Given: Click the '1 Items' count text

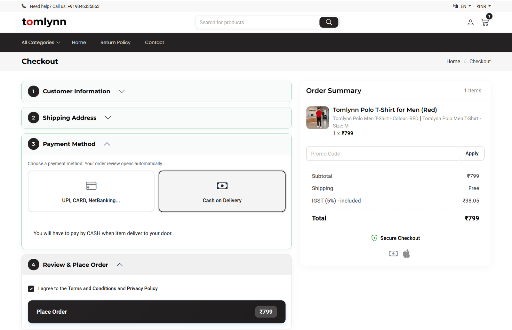Looking at the screenshot, I should [x=472, y=90].
